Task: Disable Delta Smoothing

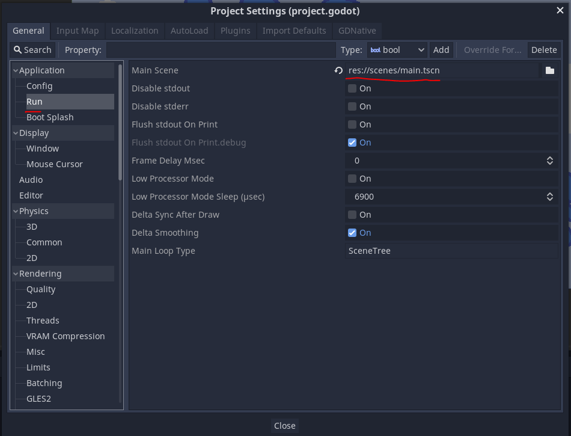Action: click(352, 233)
